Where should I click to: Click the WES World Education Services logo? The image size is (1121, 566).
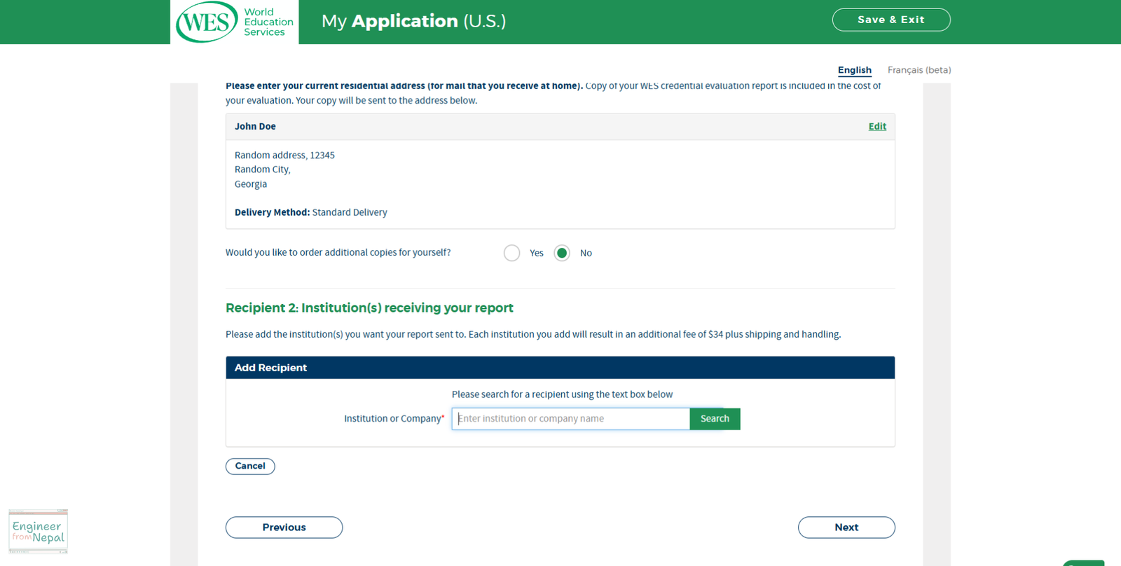(234, 22)
